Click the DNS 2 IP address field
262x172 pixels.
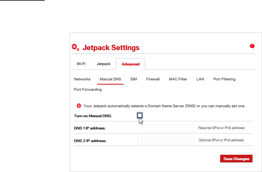166,141
